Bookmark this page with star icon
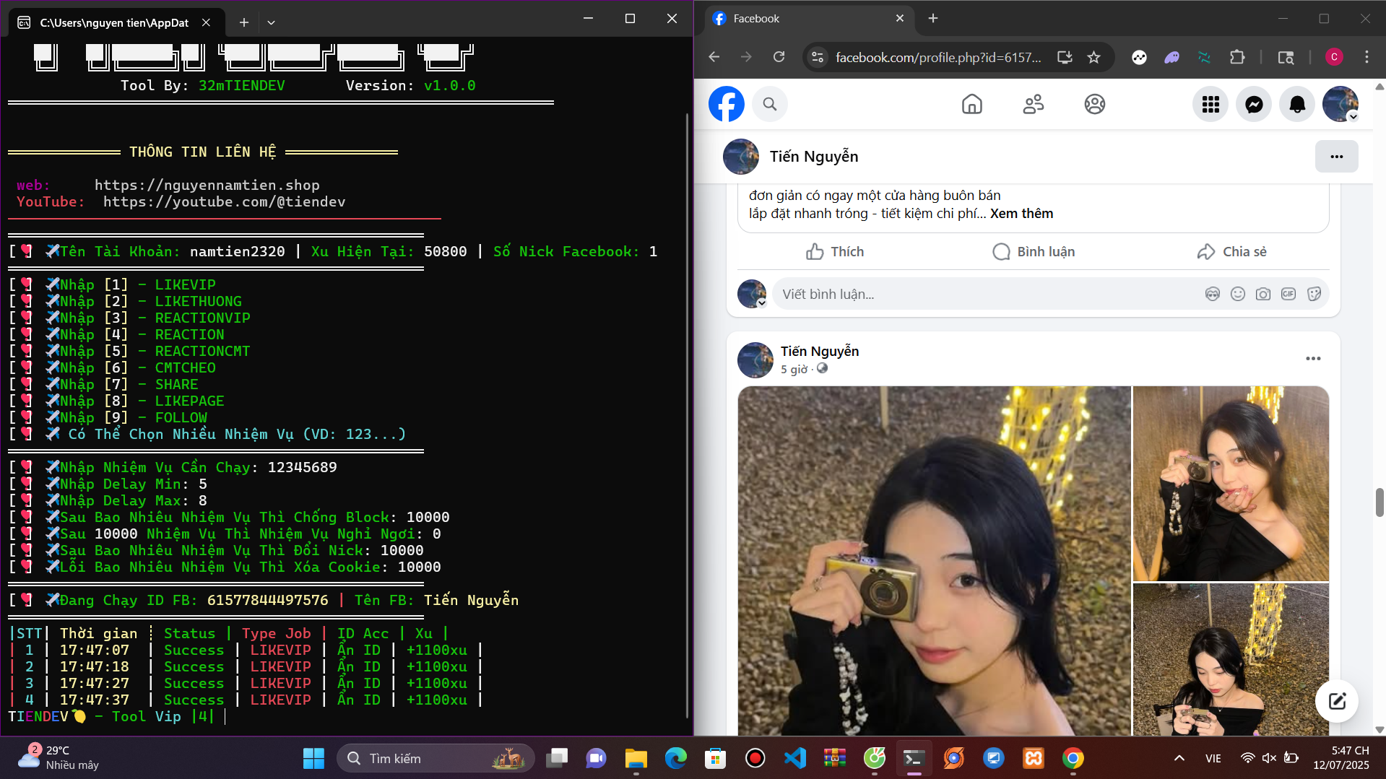 (1094, 57)
